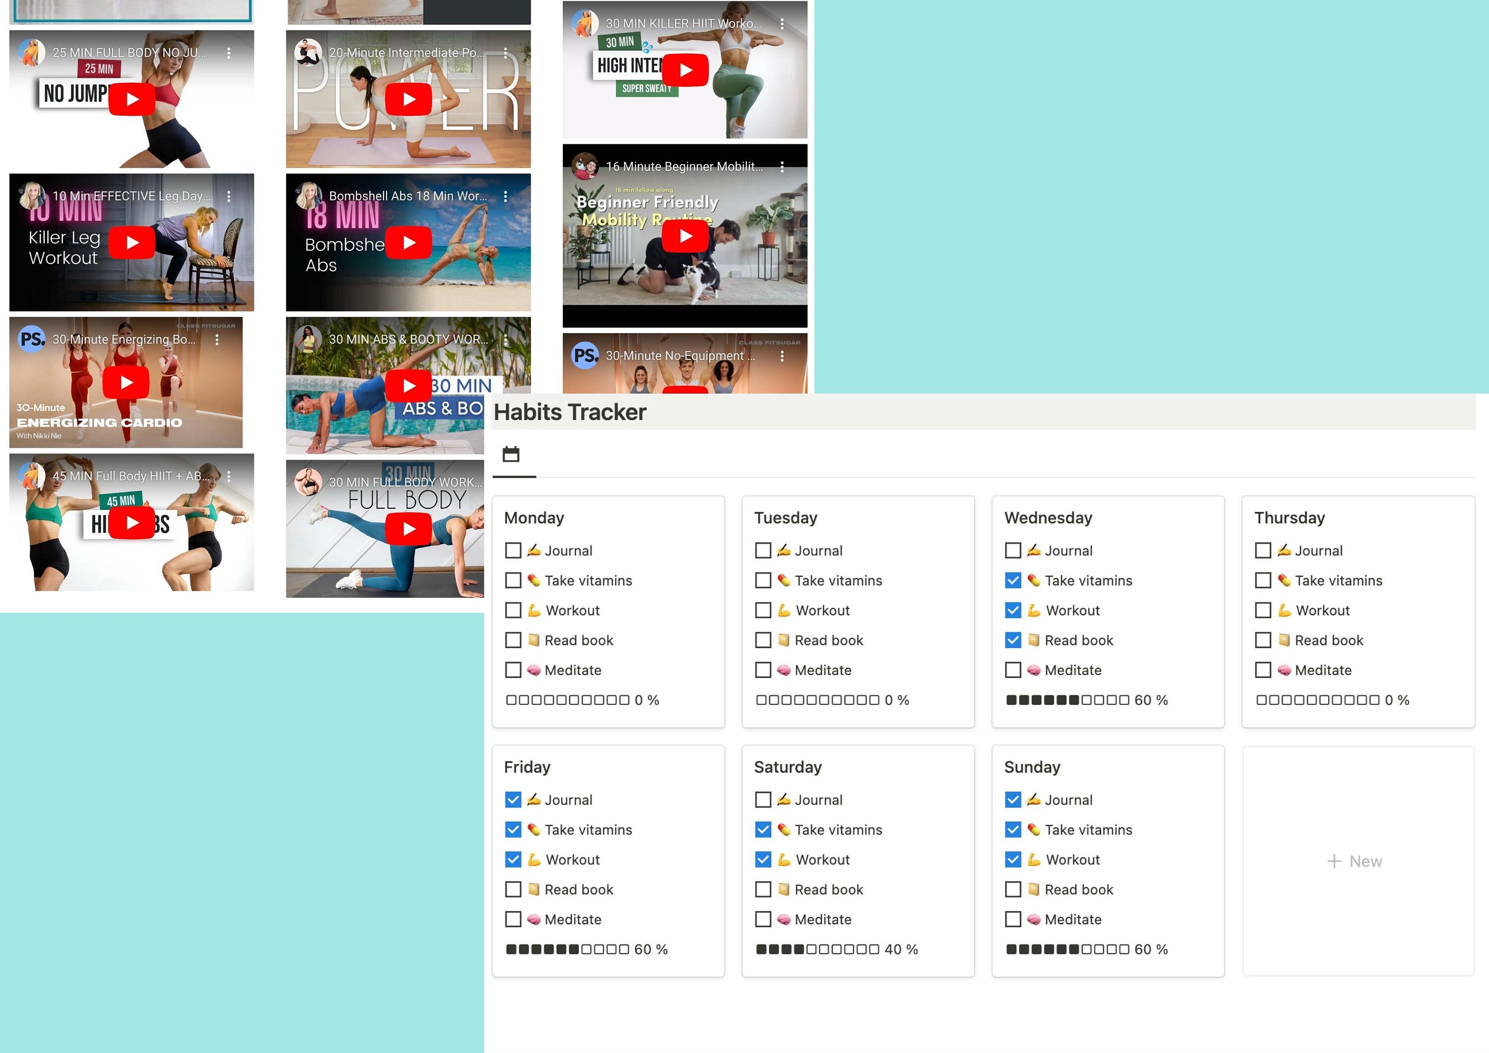The image size is (1489, 1053).
Task: Click the "+ New" button to add a card
Action: (1356, 861)
